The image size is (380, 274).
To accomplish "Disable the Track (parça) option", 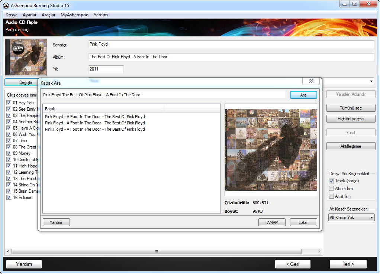I will coord(332,181).
